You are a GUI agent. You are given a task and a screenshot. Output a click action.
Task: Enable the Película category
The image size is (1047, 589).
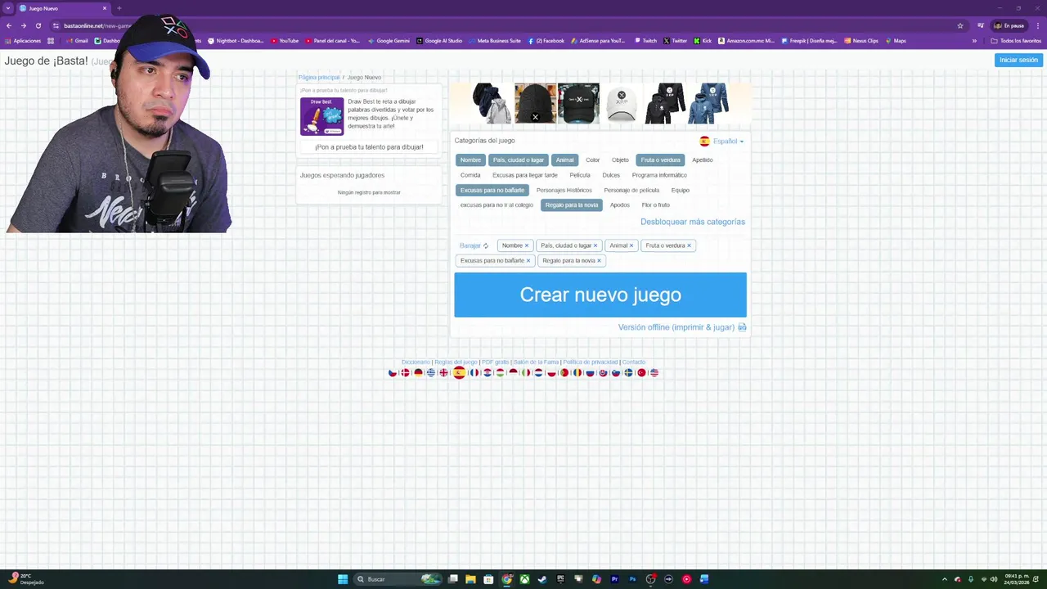tap(580, 175)
